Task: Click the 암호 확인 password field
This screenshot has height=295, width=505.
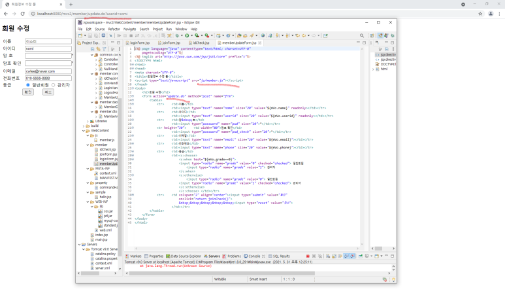Action: (x=48, y=63)
